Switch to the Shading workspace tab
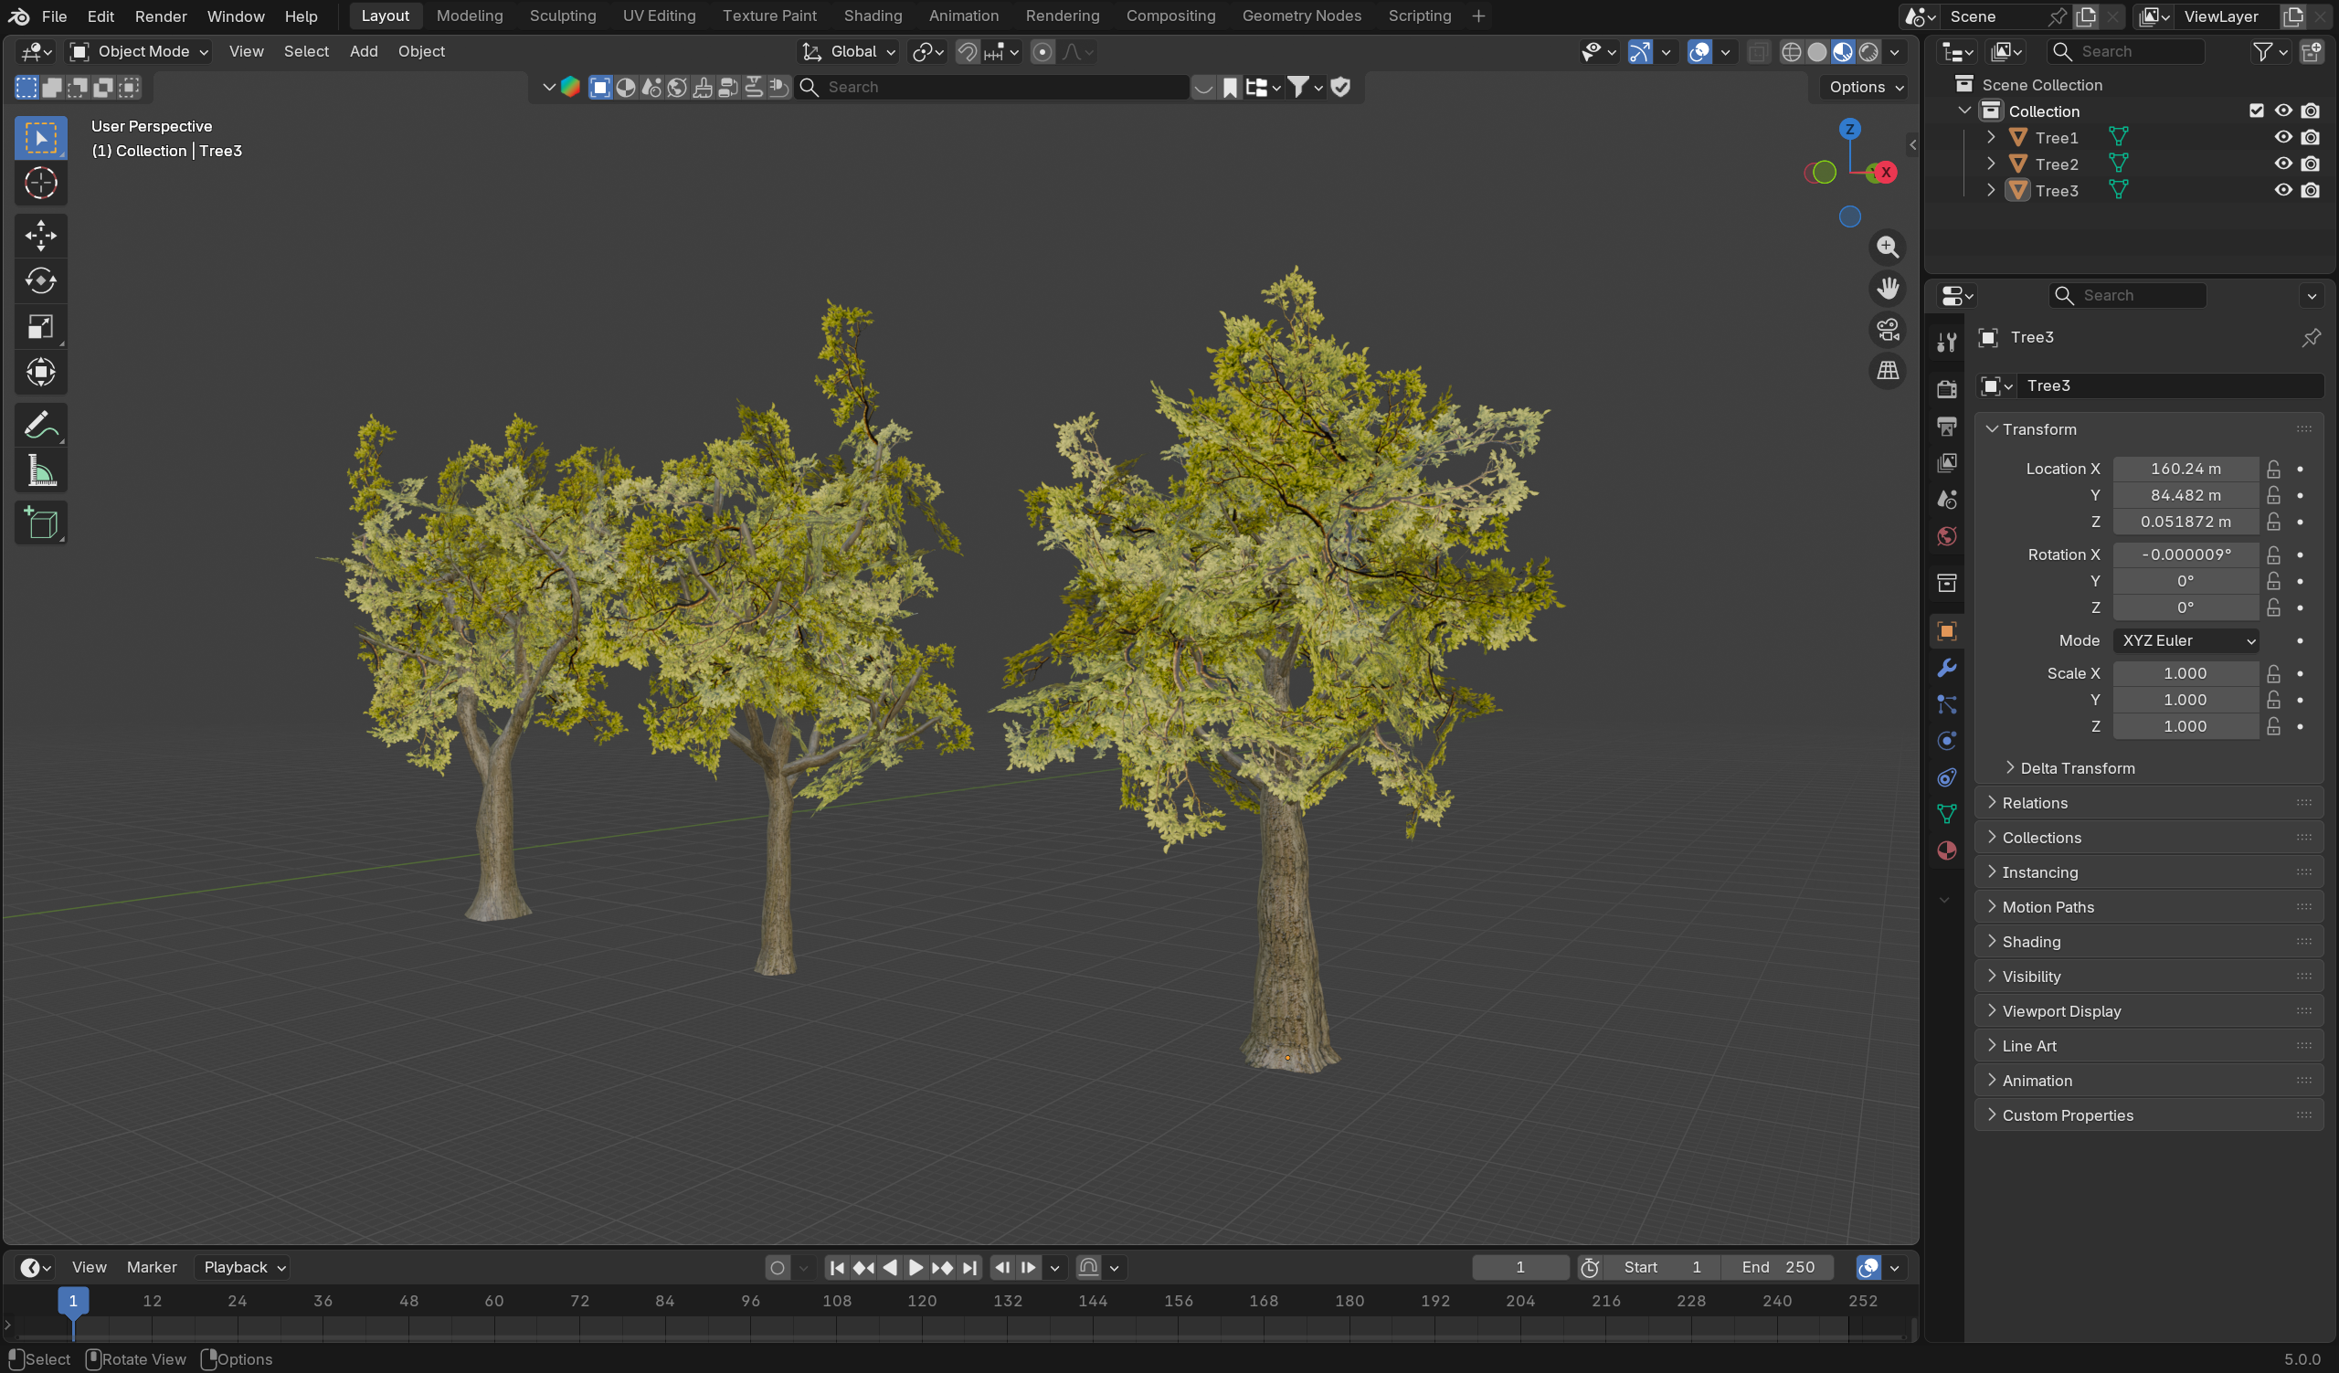Viewport: 2339px width, 1373px height. [872, 16]
